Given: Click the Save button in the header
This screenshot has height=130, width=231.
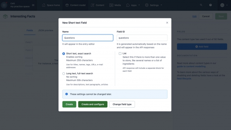Looking at the screenshot, I should pos(221,16).
